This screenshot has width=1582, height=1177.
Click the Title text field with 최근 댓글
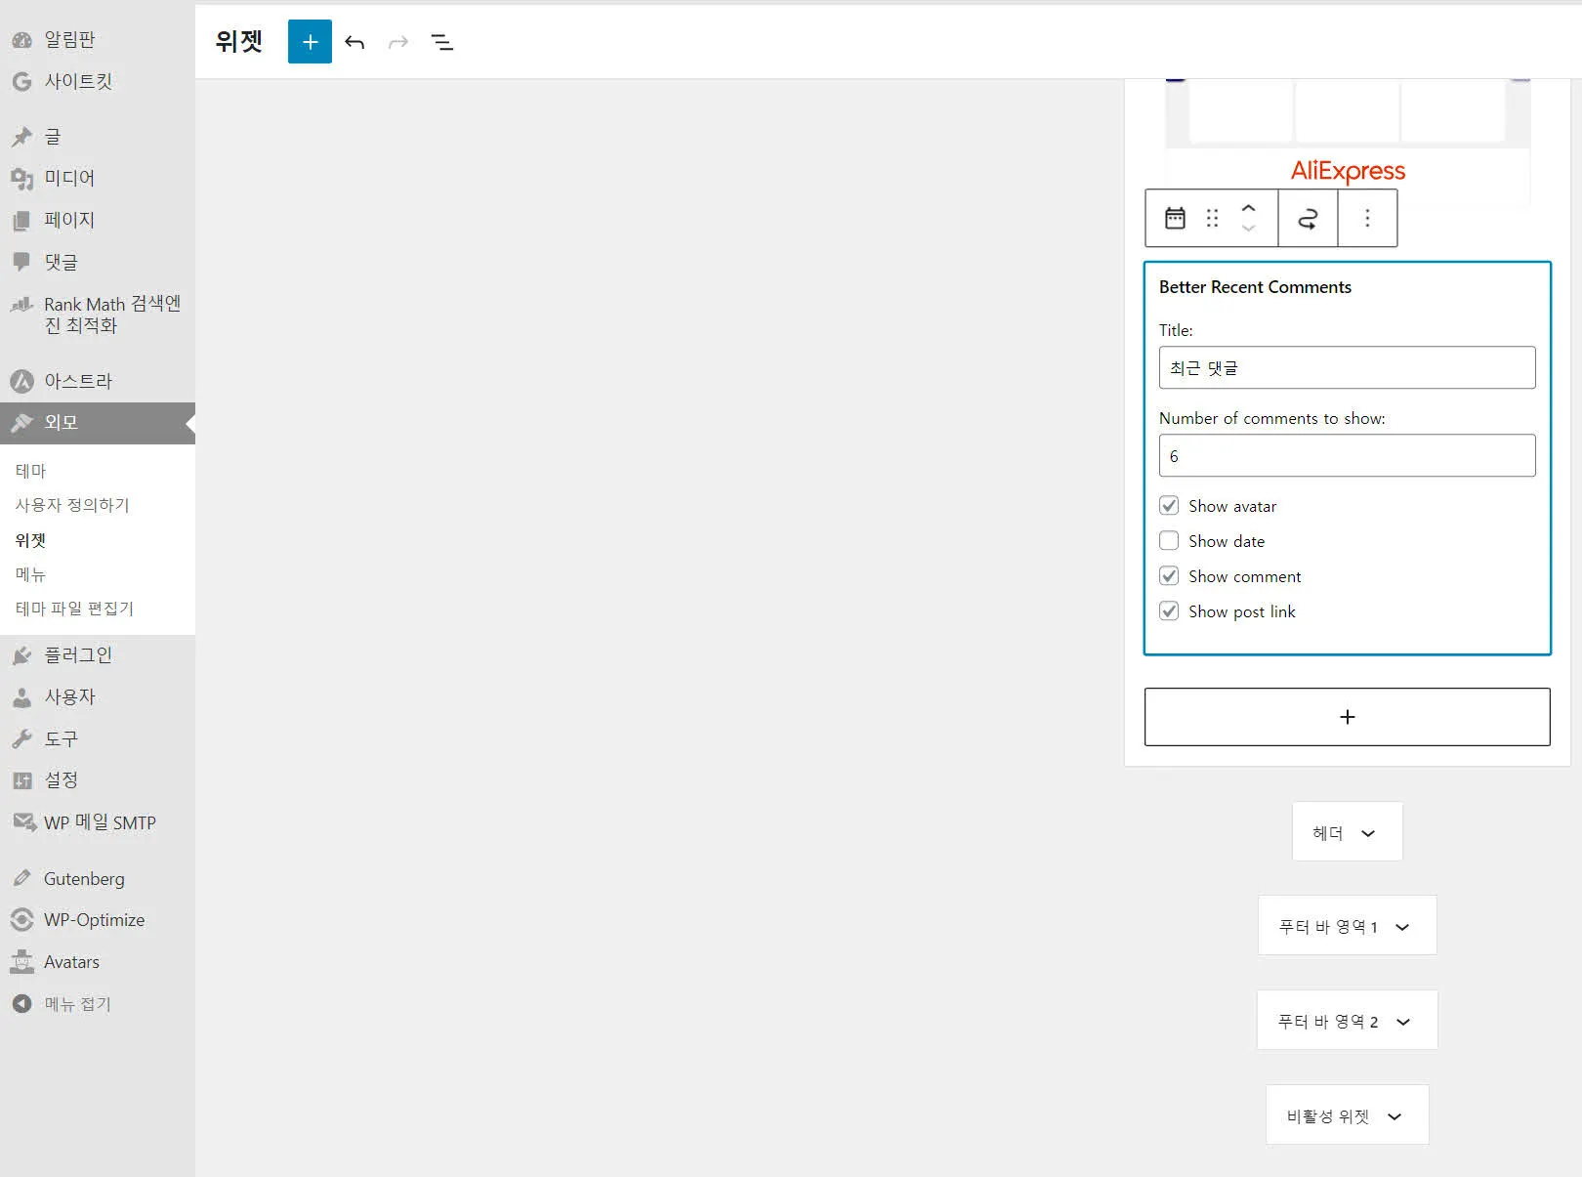coord(1347,368)
